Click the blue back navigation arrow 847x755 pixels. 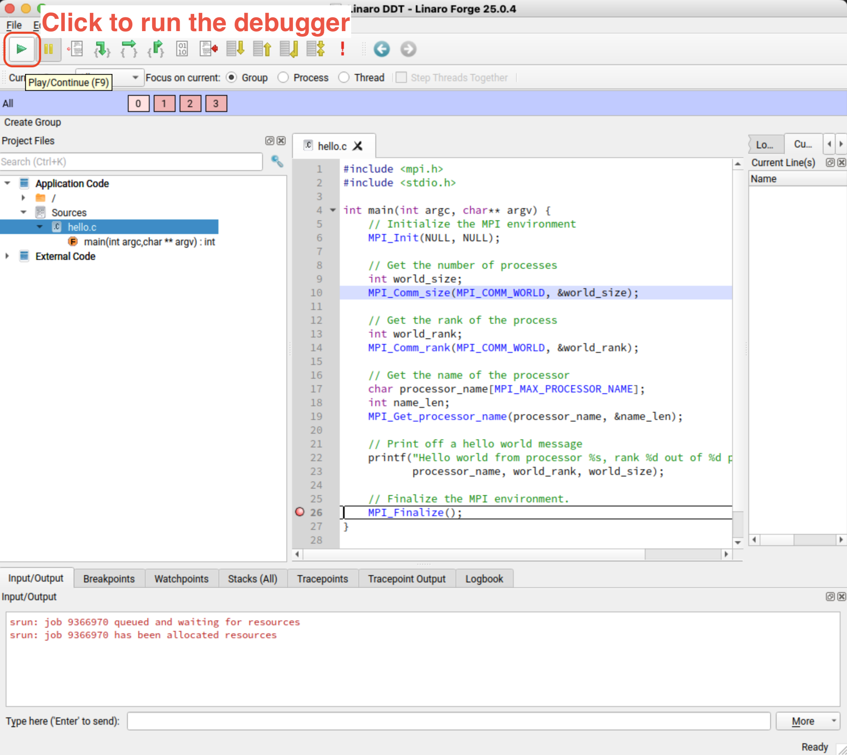381,49
